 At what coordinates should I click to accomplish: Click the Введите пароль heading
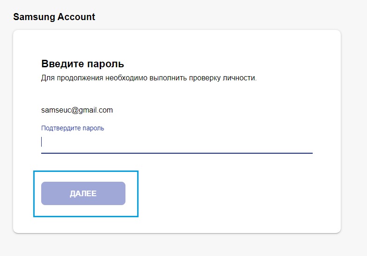click(x=82, y=64)
